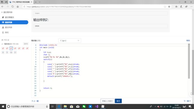The image size is (194, 109).
Task: Select problem 2 checkmark box
Action: (x=7, y=48)
